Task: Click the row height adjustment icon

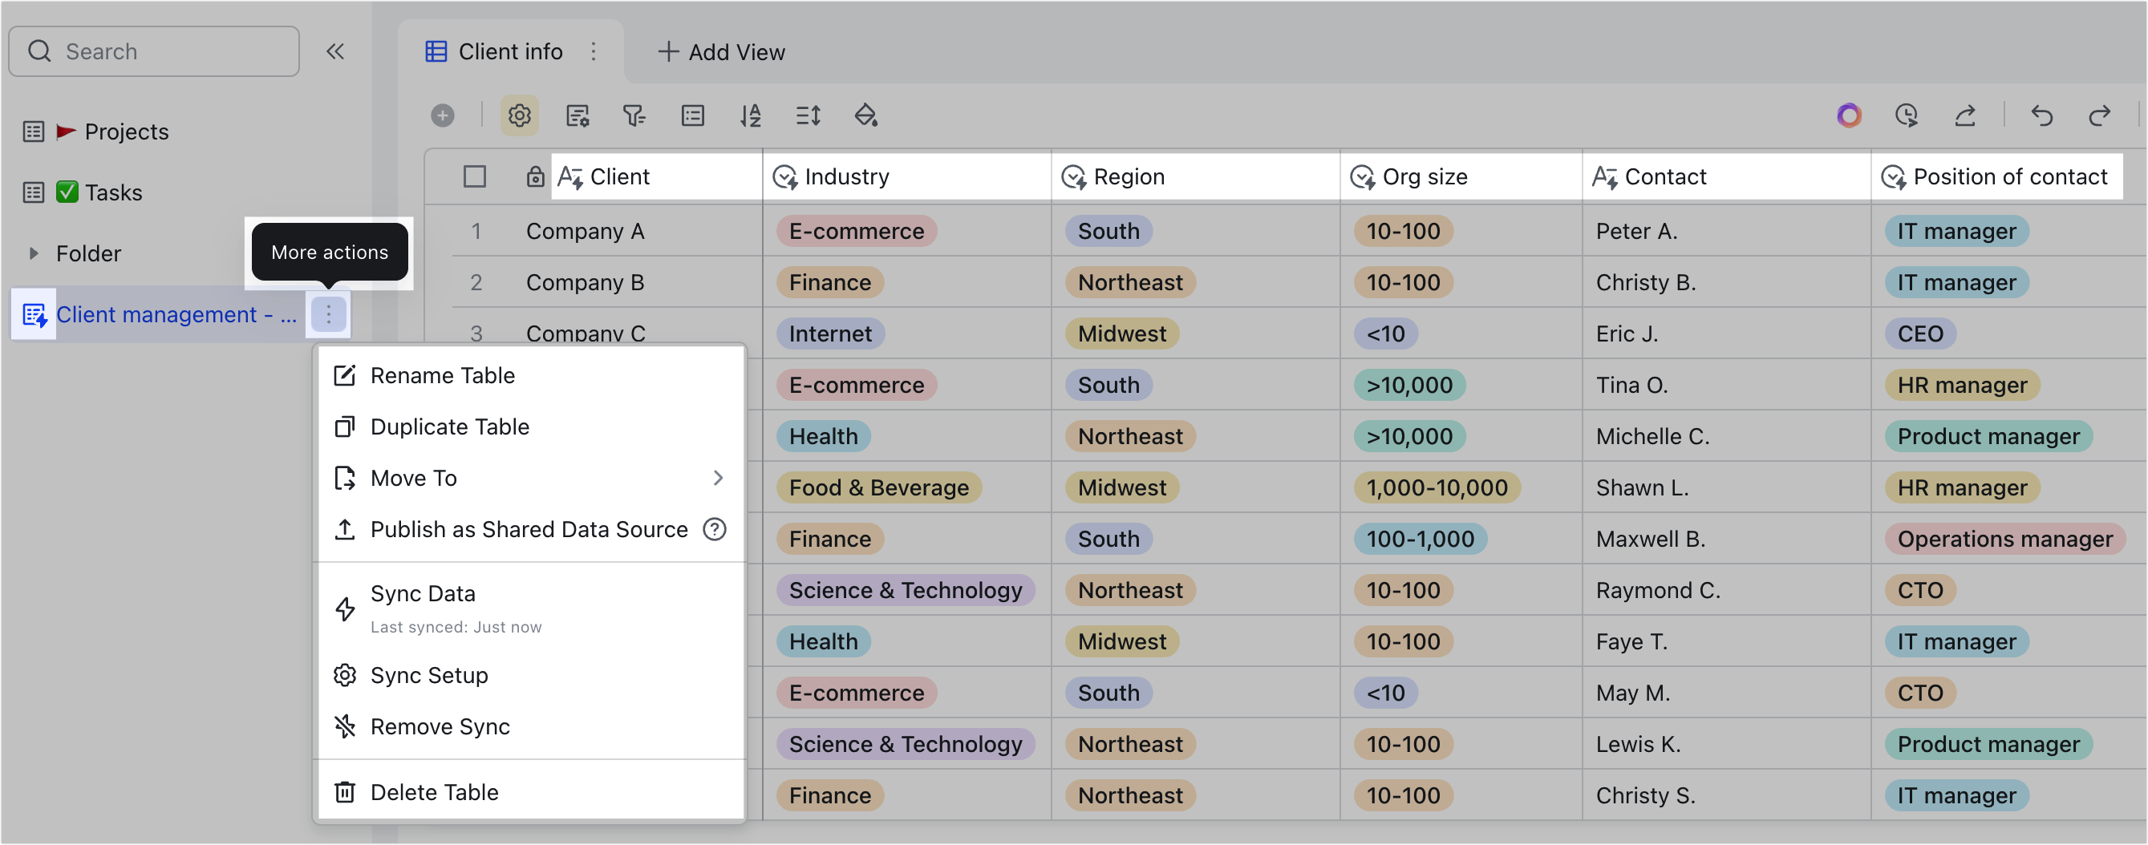Action: (x=808, y=115)
